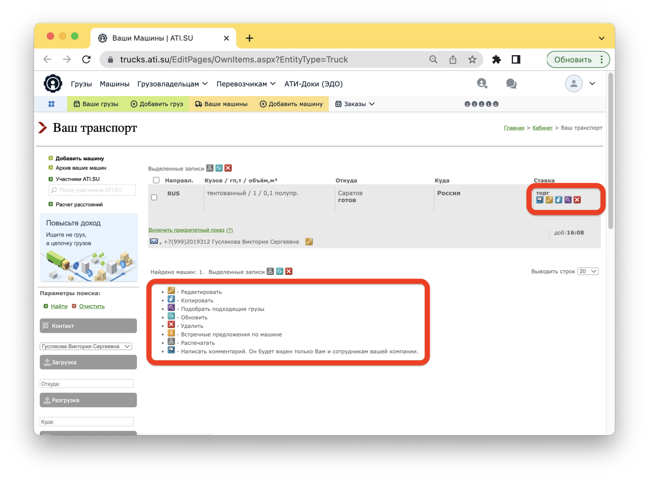Click the edit pencil icon under торг
Screen dimensions: 649x480
(549, 199)
